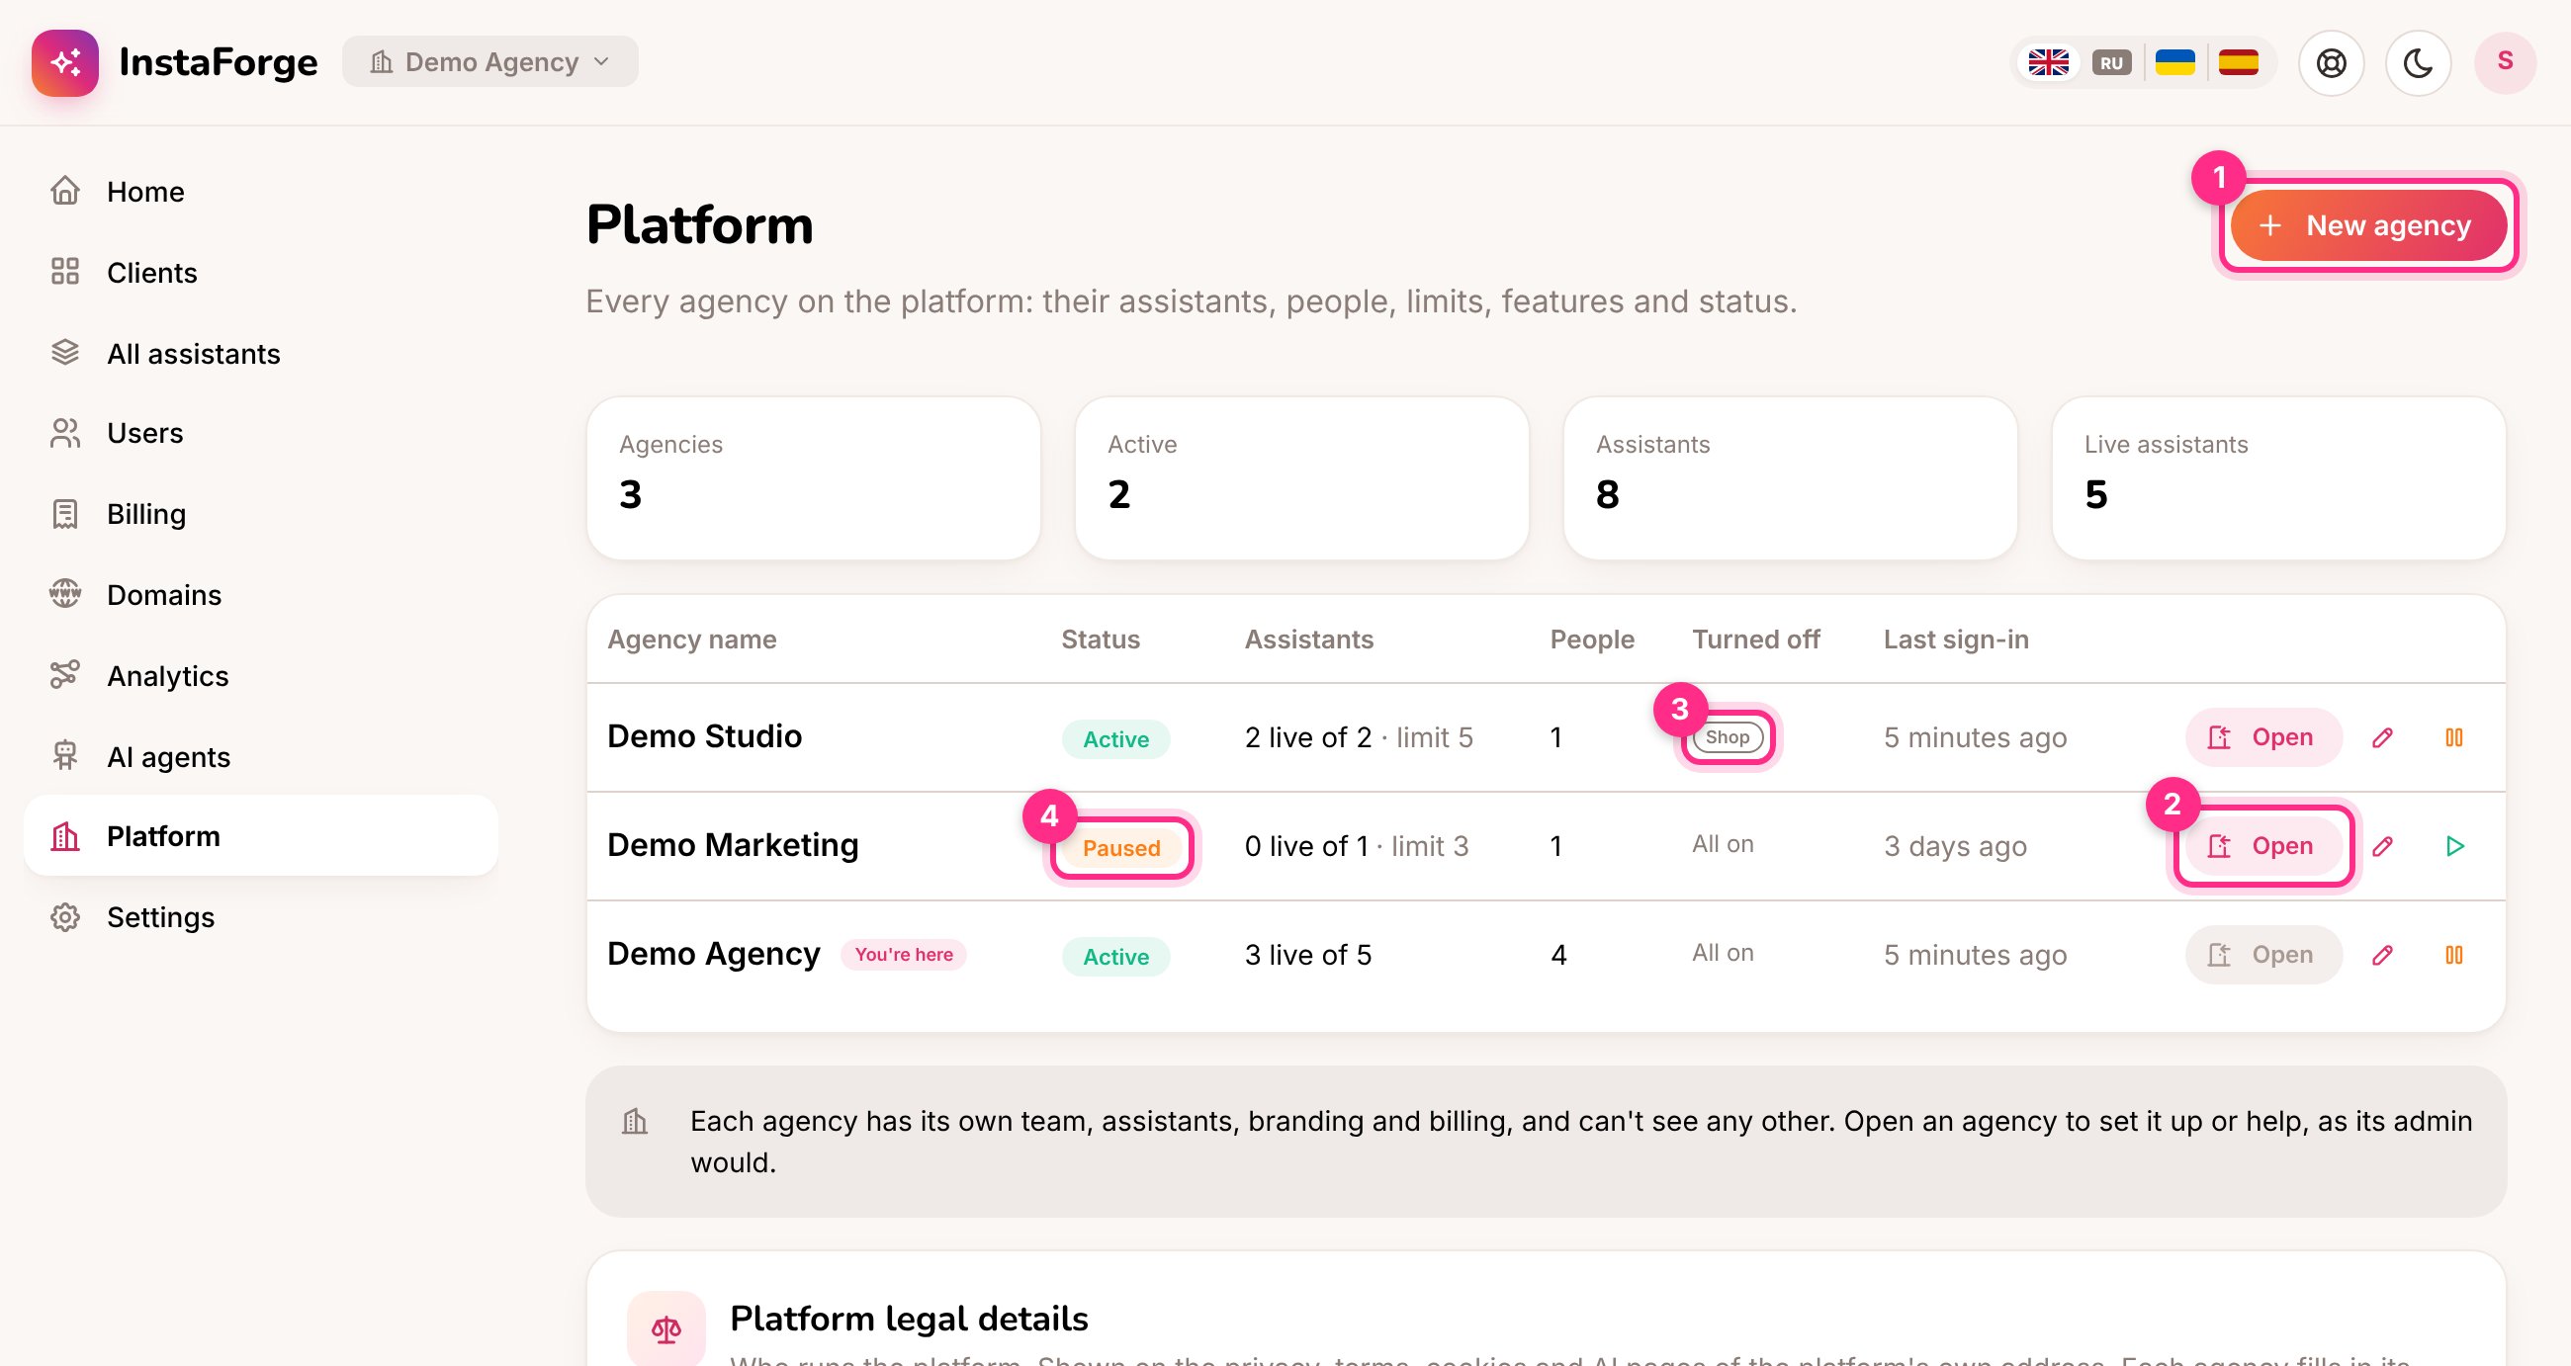This screenshot has width=2571, height=1366.
Task: Create a New agency
Action: coord(2367,225)
